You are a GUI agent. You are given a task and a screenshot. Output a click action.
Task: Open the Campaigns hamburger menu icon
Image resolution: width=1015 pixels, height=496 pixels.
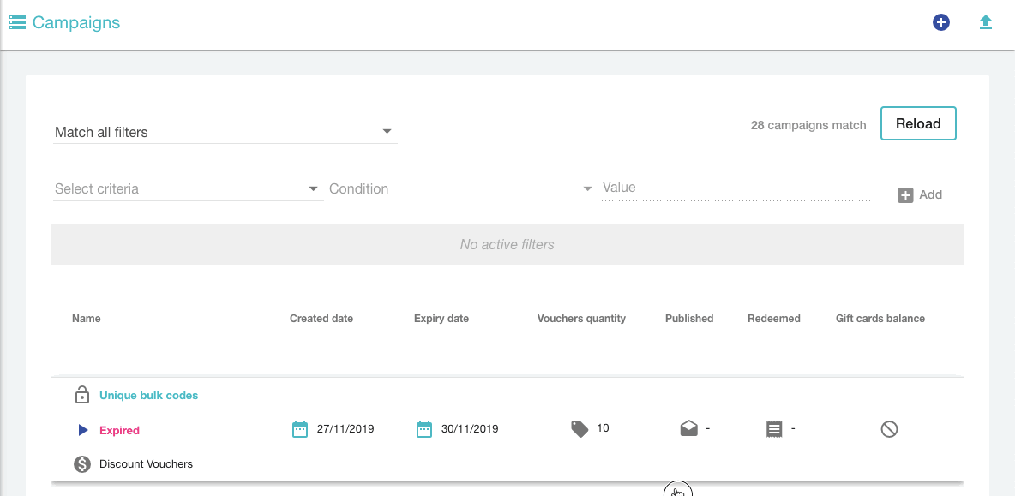point(17,23)
